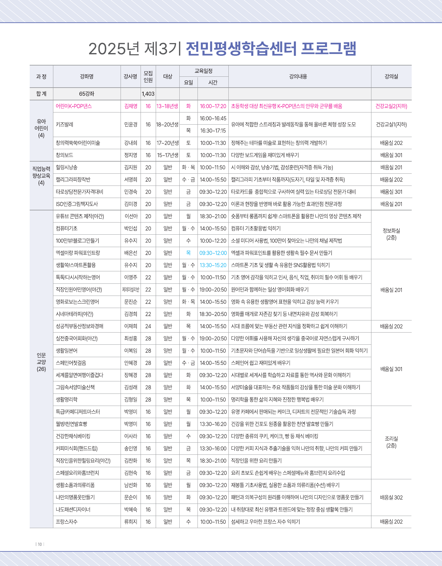Viewport: 442px width, 566px height.
Task: Select the course 직장인을위한힐링요리(야간)
Action: 83,461
